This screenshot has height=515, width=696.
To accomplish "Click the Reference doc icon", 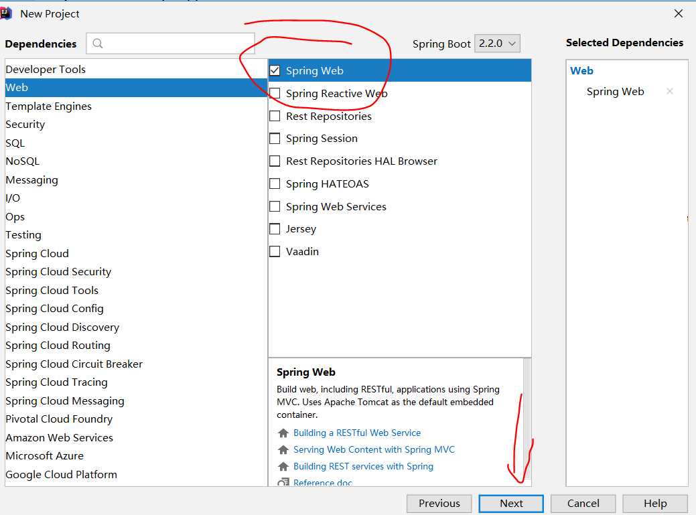I will coord(283,482).
